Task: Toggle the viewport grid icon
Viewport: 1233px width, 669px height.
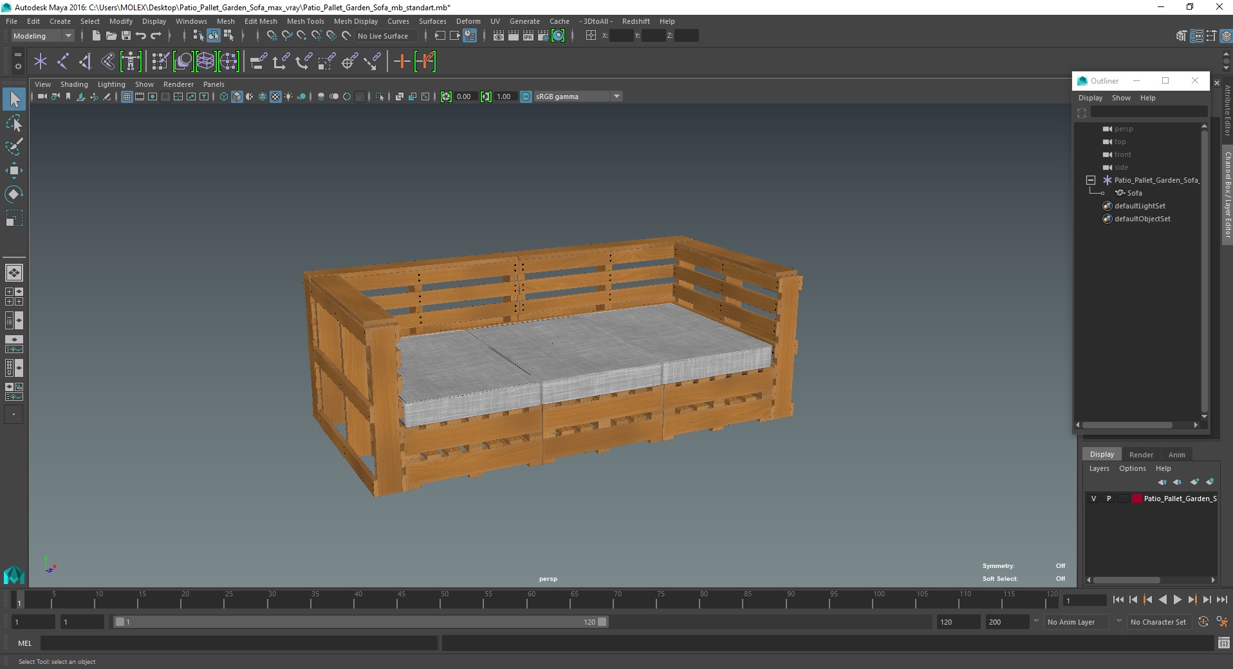Action: point(127,96)
